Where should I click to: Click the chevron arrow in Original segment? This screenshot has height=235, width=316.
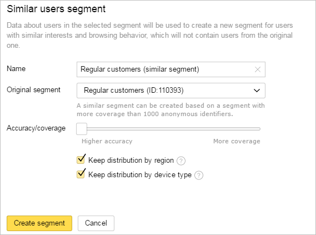coord(257,91)
